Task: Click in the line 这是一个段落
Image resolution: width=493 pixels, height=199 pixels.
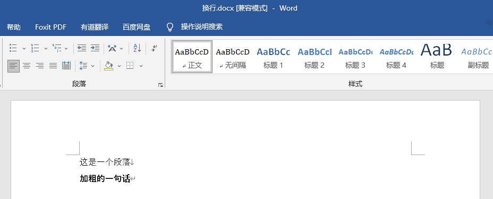Action: point(105,162)
